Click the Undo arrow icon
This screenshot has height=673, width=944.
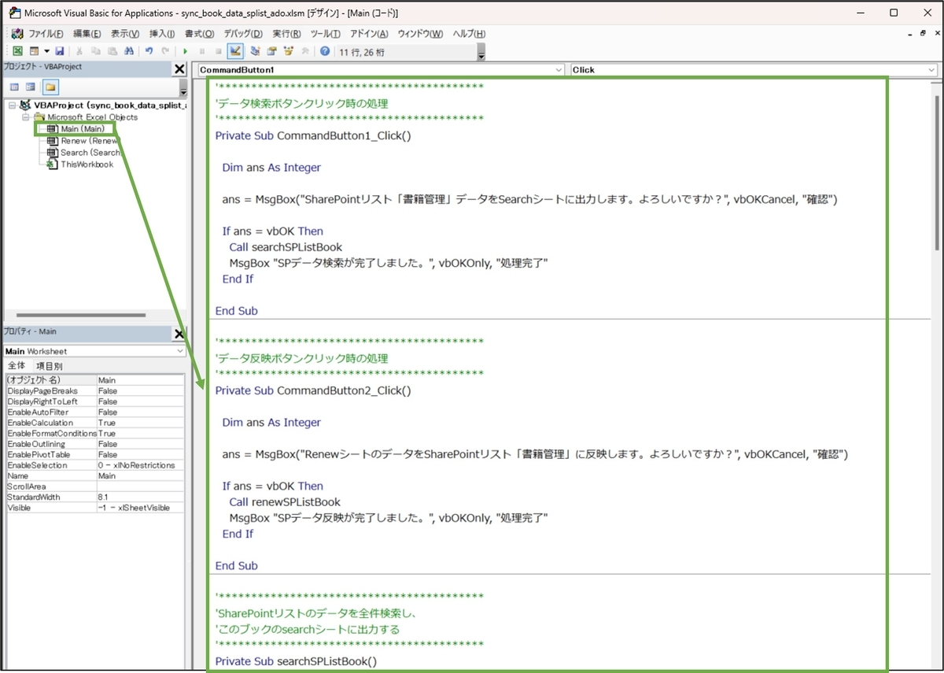coord(149,51)
